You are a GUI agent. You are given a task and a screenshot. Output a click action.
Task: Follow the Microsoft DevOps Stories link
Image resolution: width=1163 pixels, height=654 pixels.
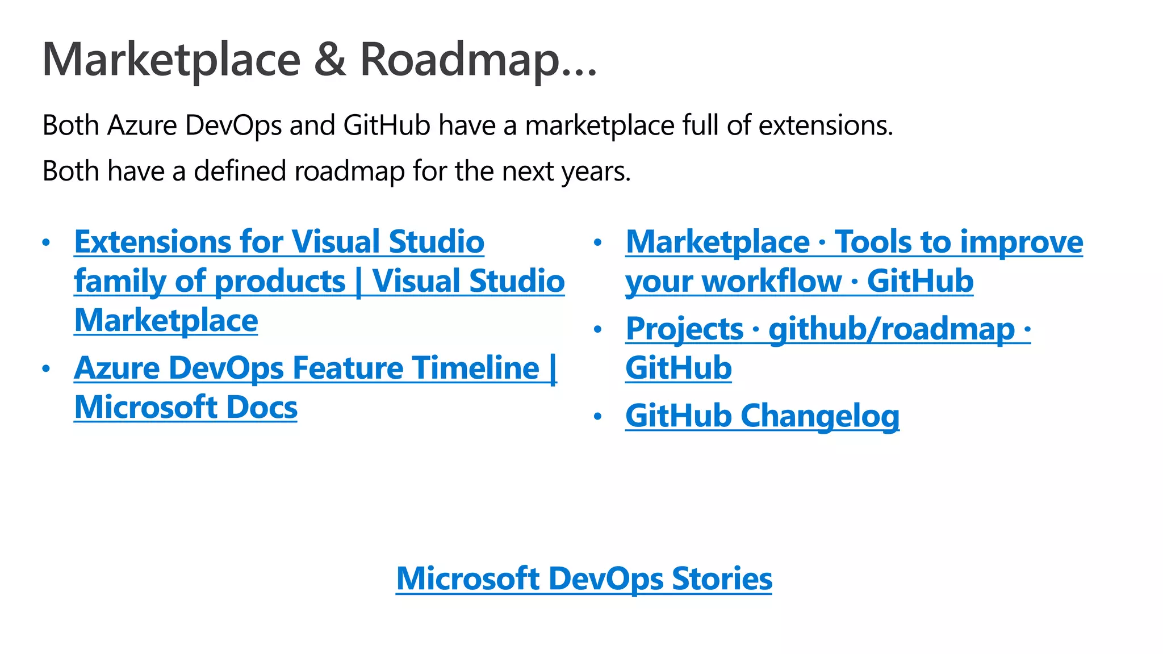pos(584,578)
